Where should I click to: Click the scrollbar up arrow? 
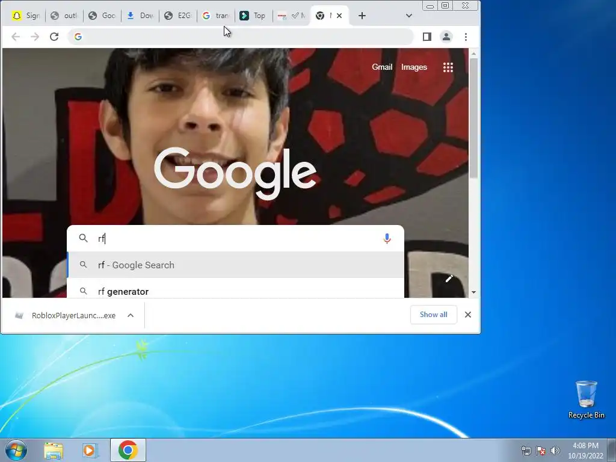pyautogui.click(x=473, y=54)
